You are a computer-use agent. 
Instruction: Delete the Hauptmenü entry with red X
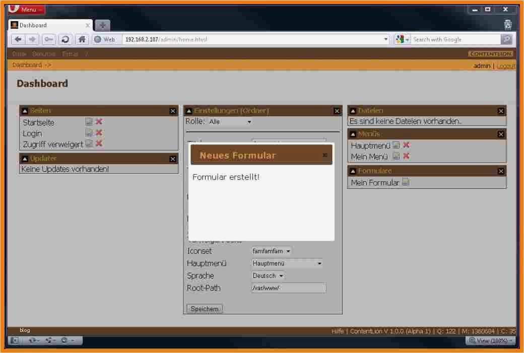coord(407,145)
